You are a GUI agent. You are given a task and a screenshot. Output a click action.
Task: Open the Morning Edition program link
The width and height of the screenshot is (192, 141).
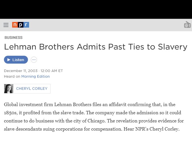tap(35, 76)
